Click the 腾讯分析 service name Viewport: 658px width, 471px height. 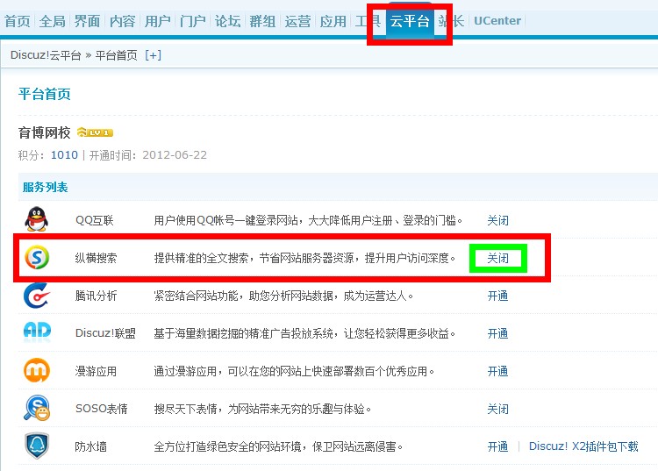click(96, 296)
